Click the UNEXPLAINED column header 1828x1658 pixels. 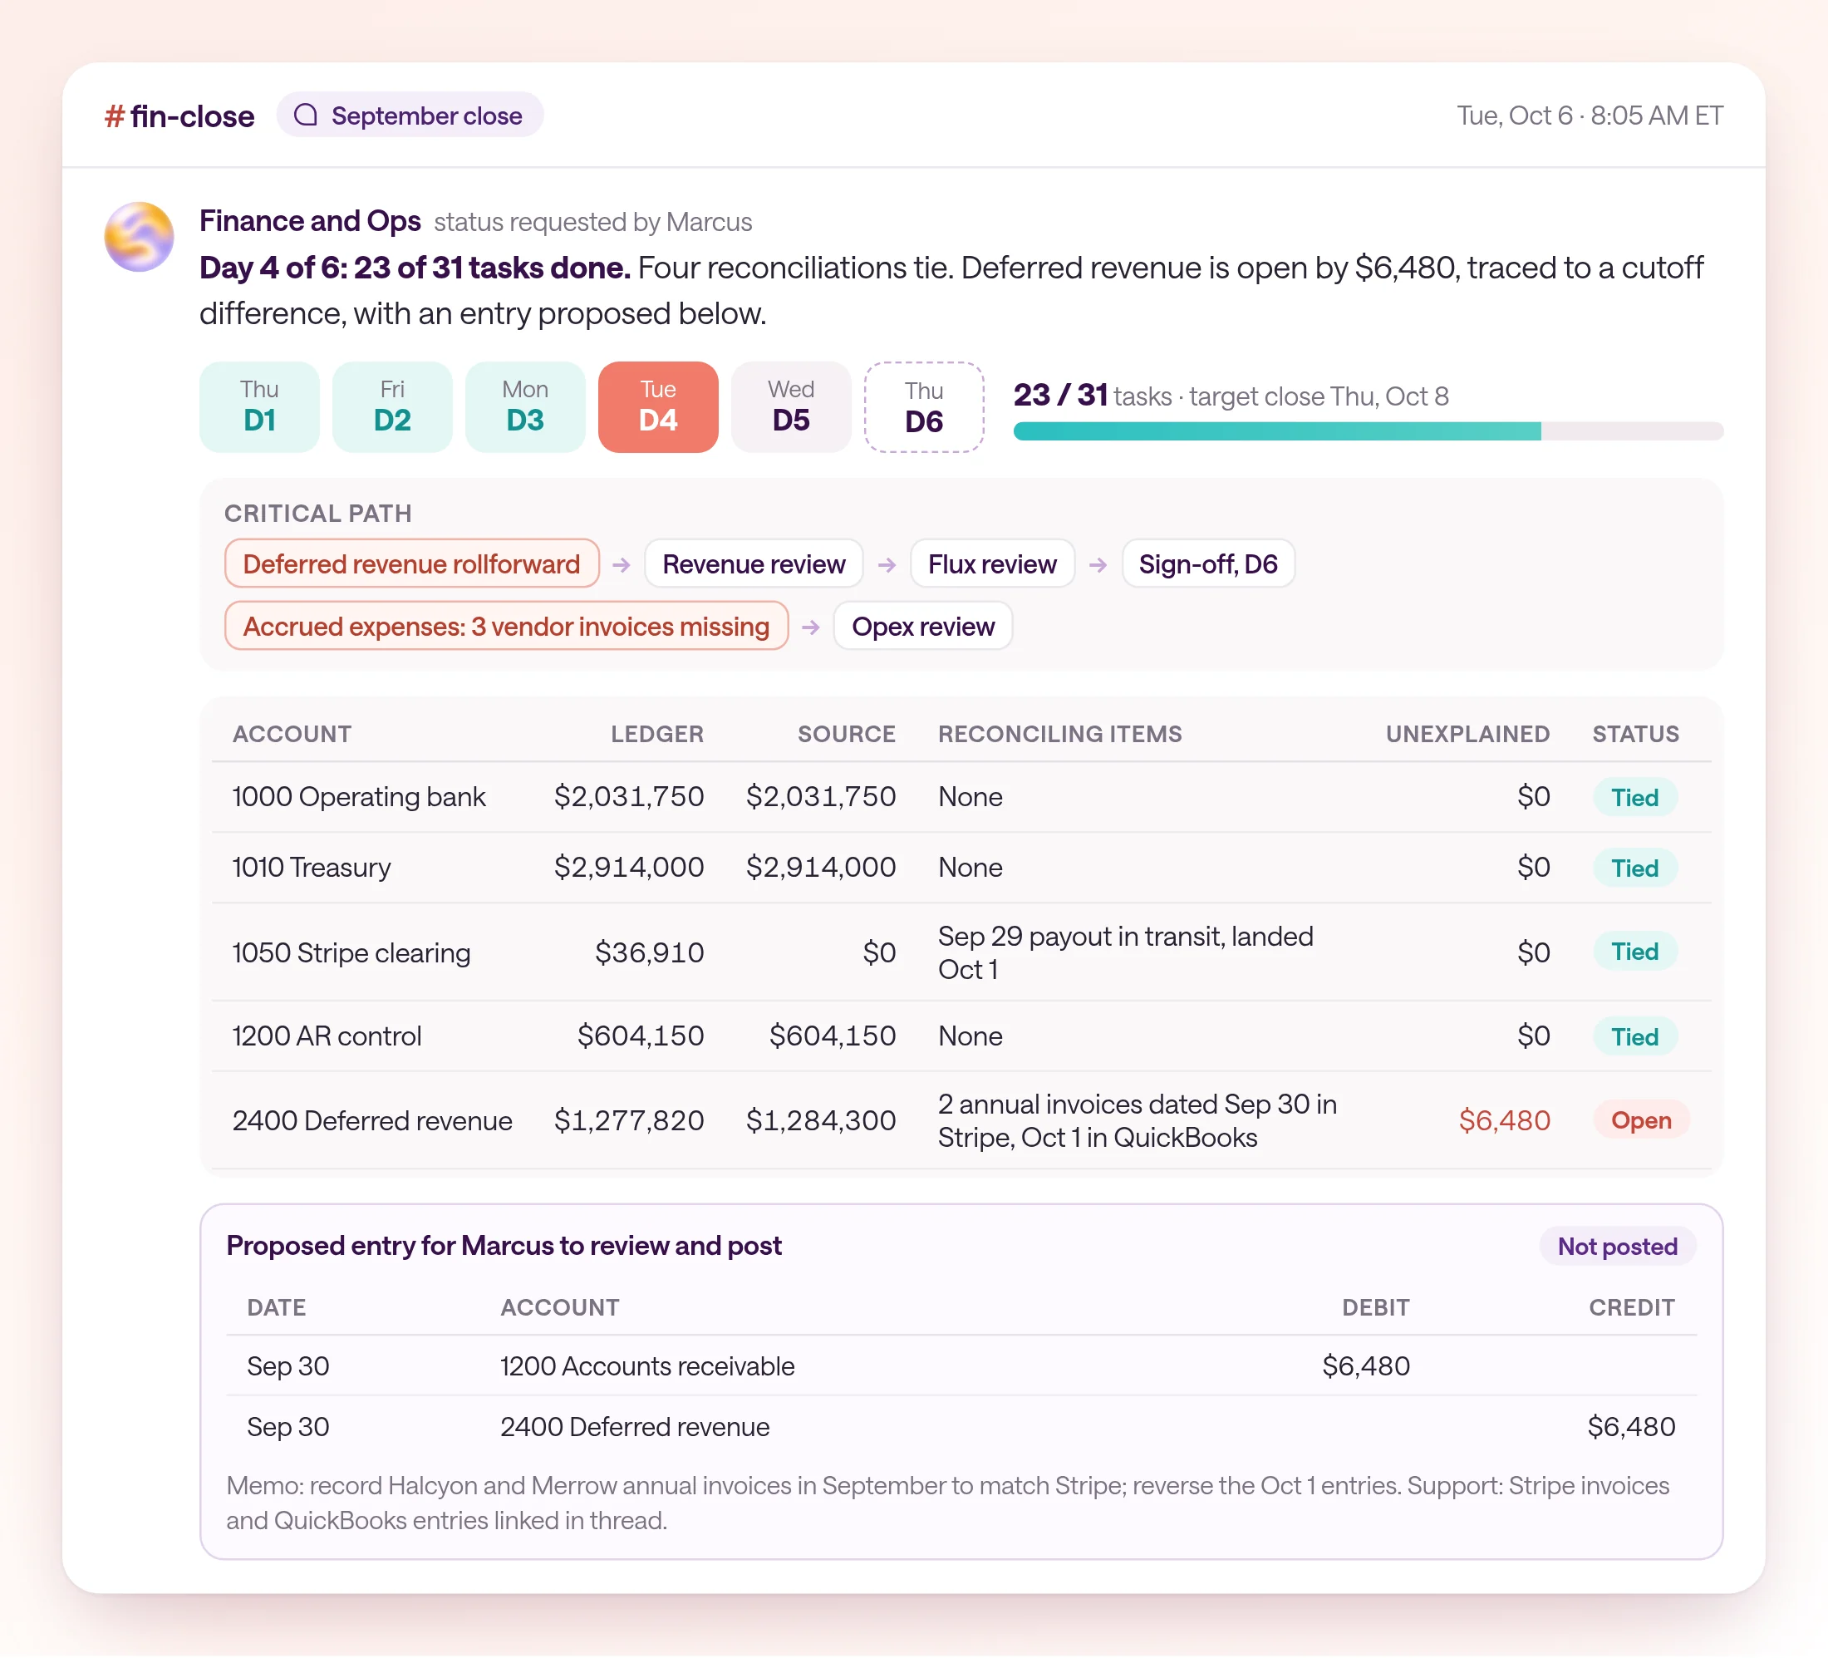tap(1467, 733)
